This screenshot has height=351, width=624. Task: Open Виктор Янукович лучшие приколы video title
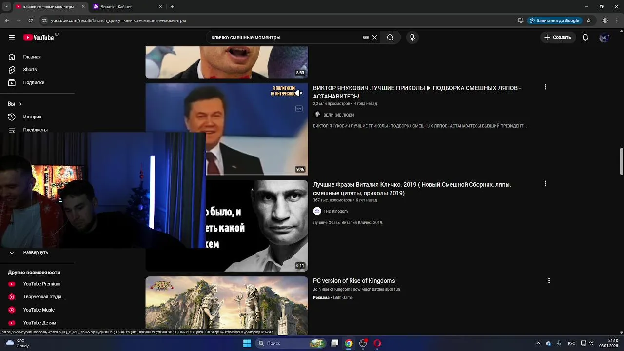click(x=417, y=92)
